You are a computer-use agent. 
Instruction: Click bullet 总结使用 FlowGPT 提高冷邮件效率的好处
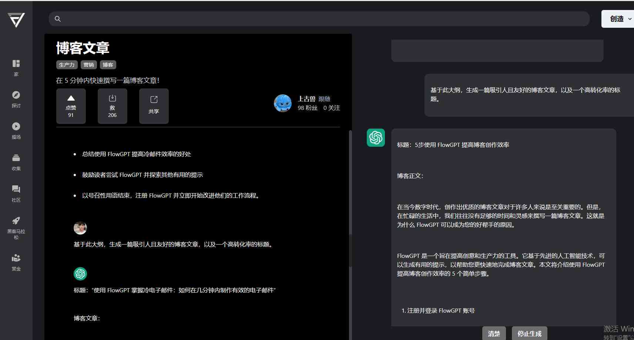point(137,154)
